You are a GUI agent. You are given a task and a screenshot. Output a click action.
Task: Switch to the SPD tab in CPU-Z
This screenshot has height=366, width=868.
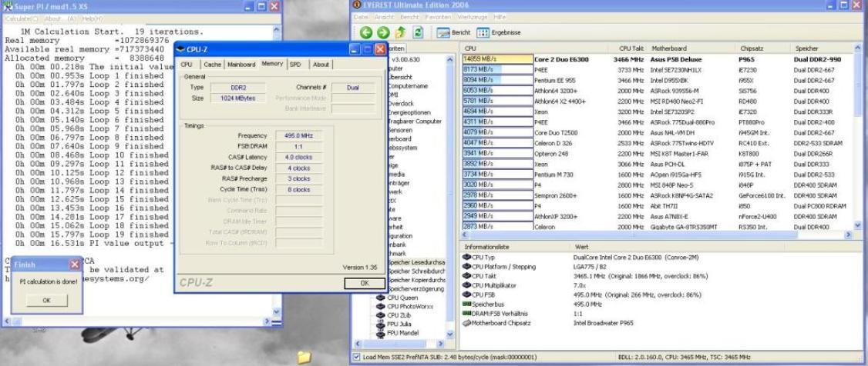pos(295,65)
